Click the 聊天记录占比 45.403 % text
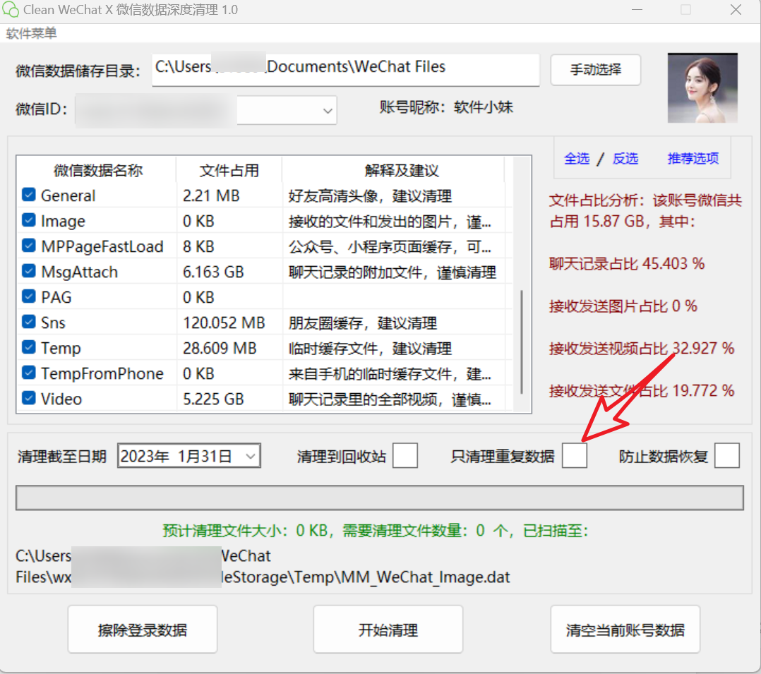 pos(627,264)
